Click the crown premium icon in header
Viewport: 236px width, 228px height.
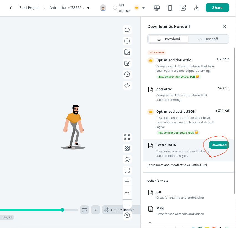pos(137,8)
